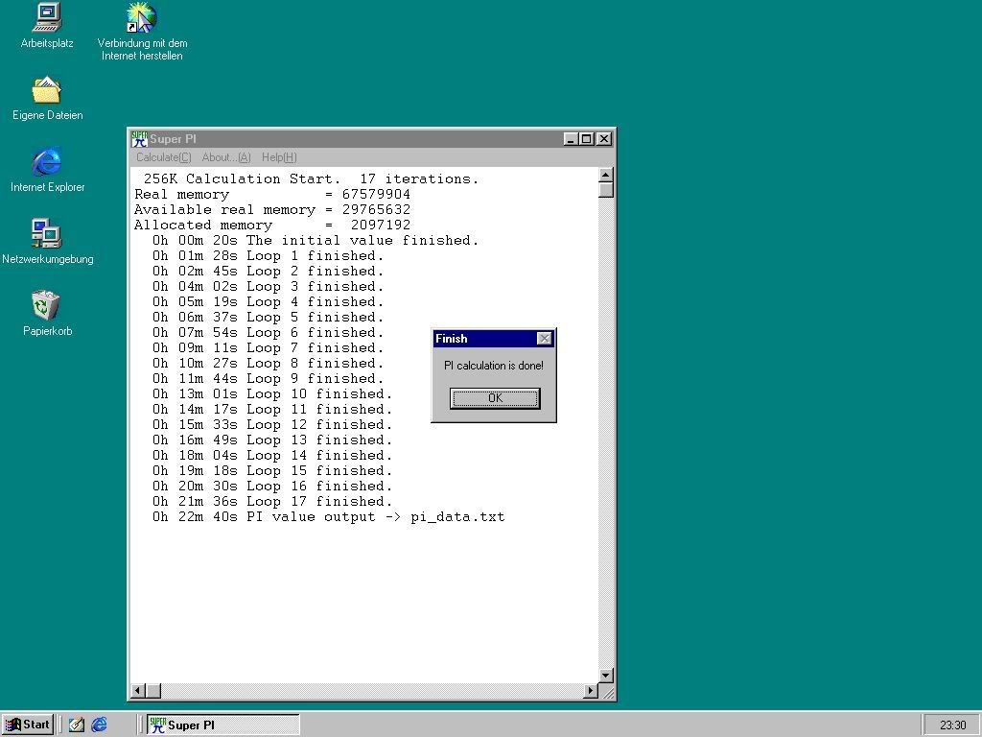Close the Finish dialog with X

coord(545,339)
